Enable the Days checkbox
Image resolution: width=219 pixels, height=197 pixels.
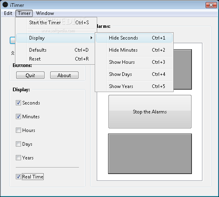tap(18, 144)
